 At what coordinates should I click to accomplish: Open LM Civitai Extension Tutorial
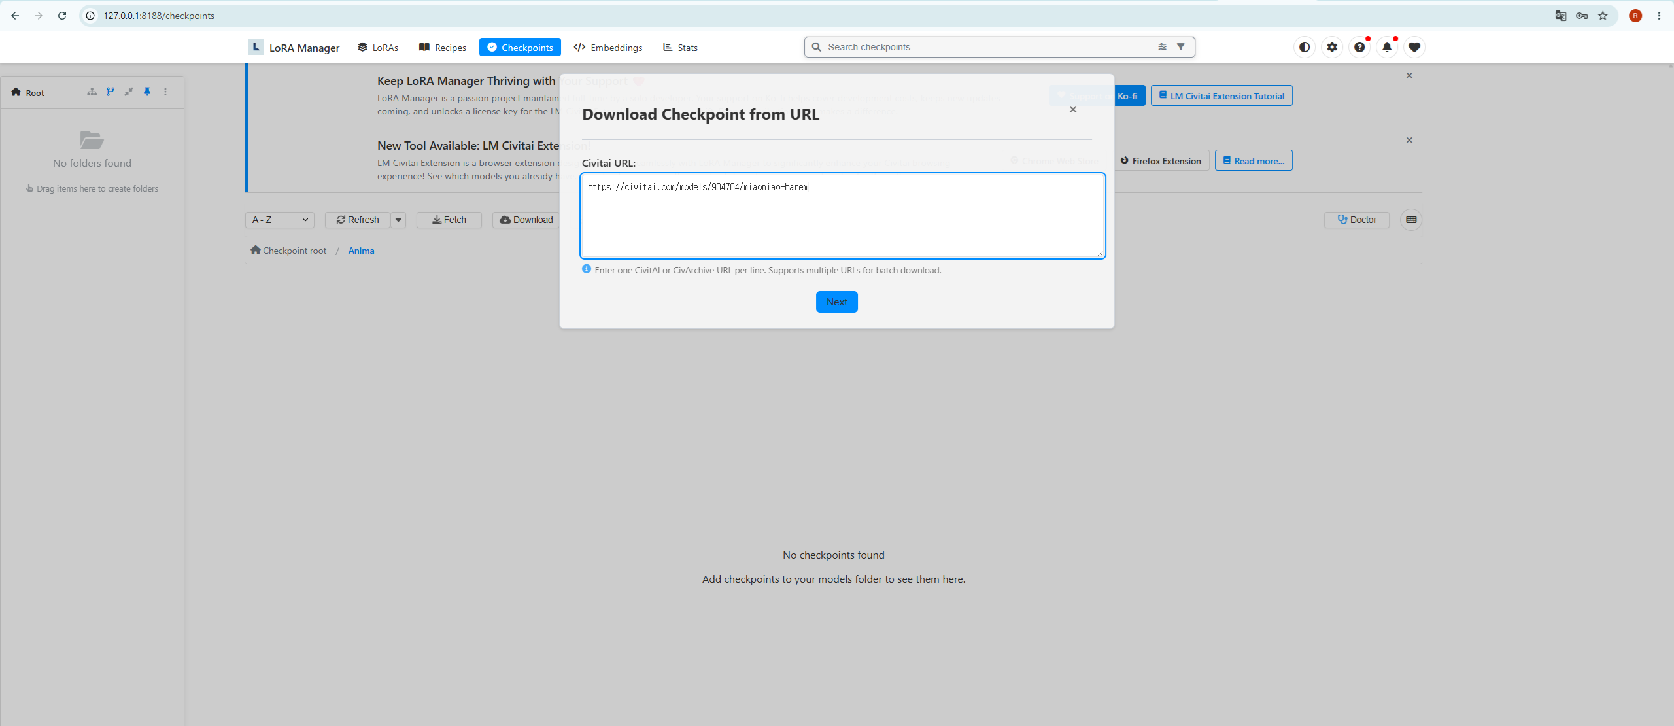click(1221, 95)
